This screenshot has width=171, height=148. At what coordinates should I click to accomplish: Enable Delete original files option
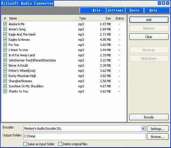click(60, 144)
